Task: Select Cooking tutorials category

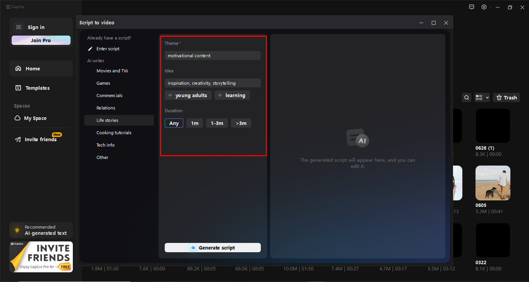Action: coord(119,133)
